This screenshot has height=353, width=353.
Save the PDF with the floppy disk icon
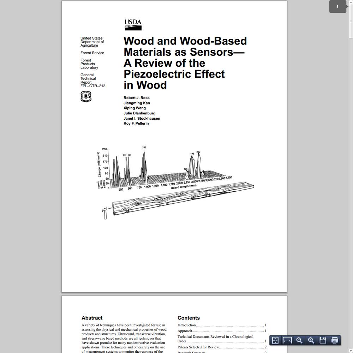(x=323, y=340)
